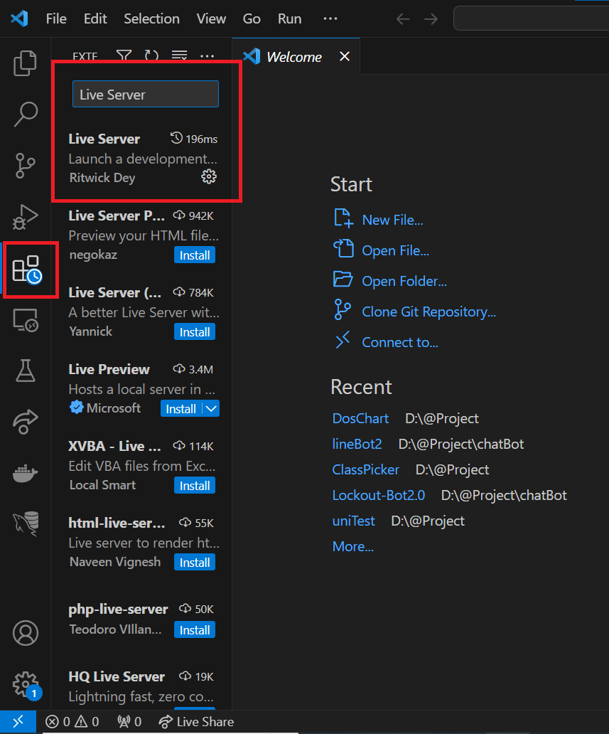
Task: Clear extensions search results icon
Action: point(179,55)
